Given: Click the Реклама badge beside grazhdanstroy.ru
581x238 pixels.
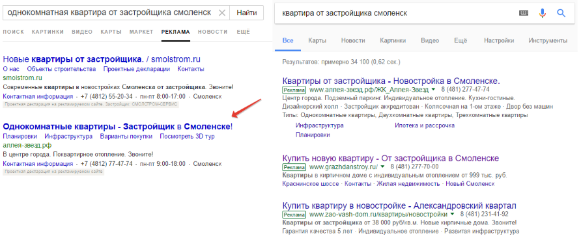Looking at the screenshot, I should 294,166.
